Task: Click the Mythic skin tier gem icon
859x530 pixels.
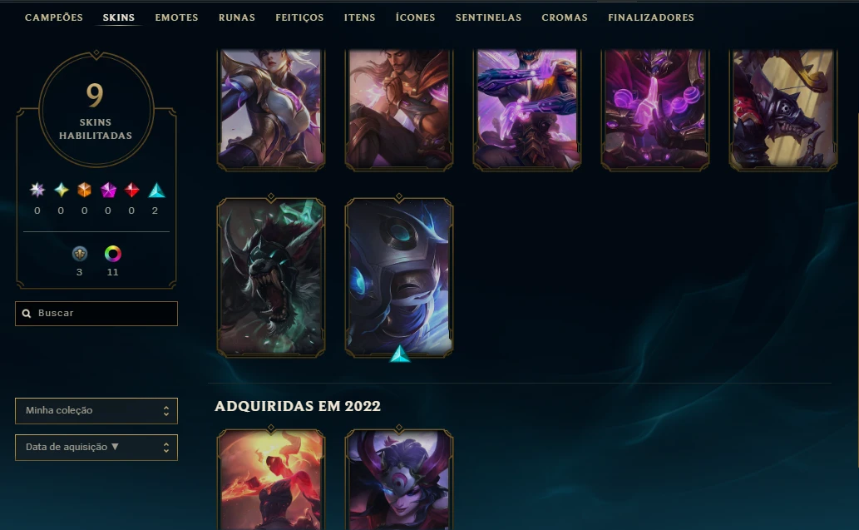Action: point(61,191)
